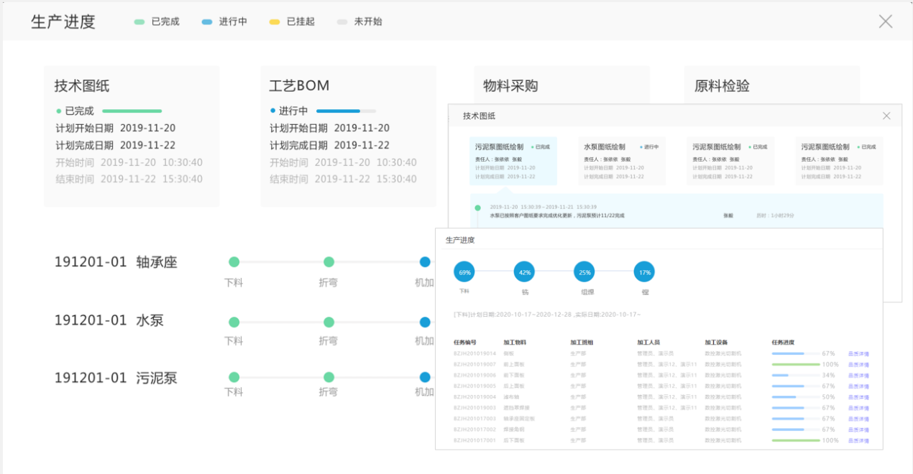This screenshot has height=474, width=913.
Task: Click the 折弯 node for 轴承座
Action: tap(329, 262)
